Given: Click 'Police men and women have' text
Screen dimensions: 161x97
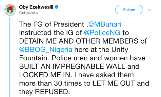Looking at the screenshot, I should [x=98, y=58].
